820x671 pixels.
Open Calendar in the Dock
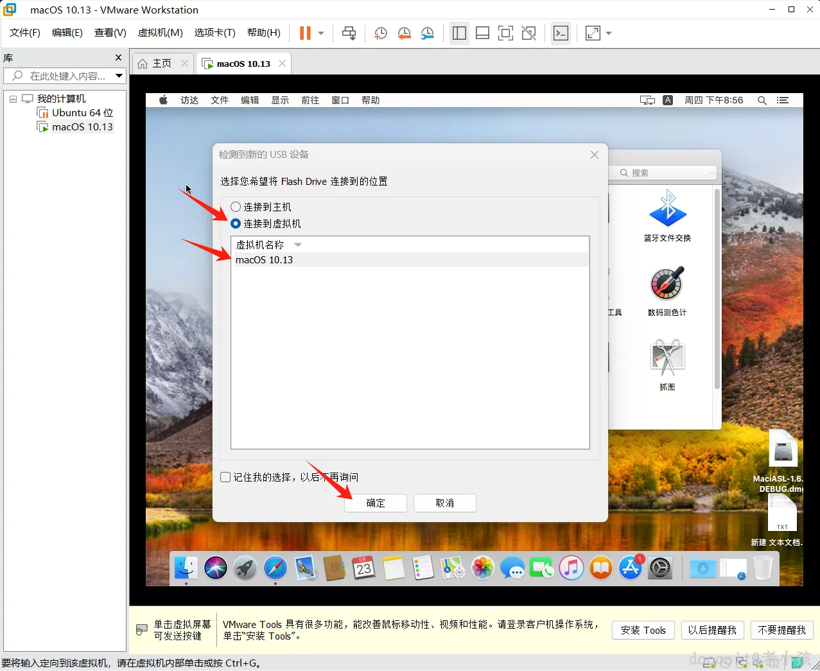[x=364, y=568]
